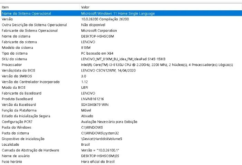Click the '81XM' model value
Image resolution: width=242 pixels, height=165 pixels.
coord(86,48)
